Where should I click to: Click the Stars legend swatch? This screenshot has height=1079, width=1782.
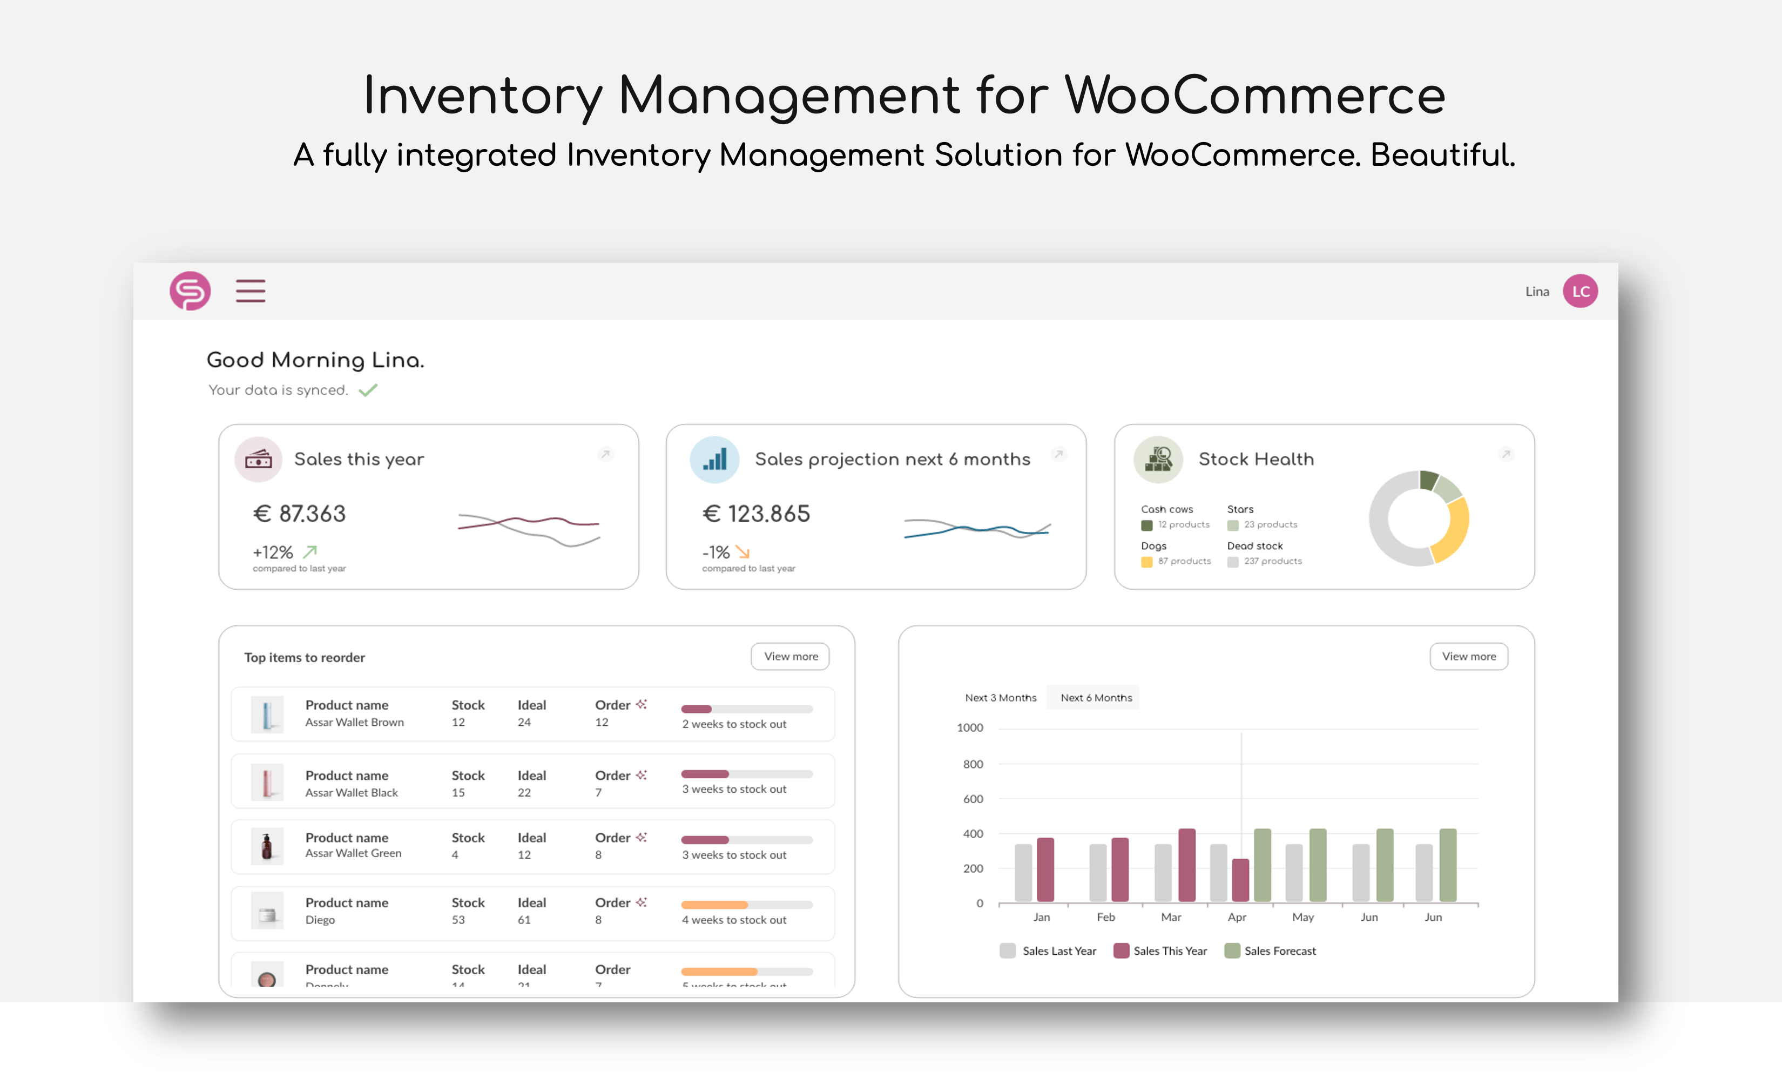[x=1233, y=526]
